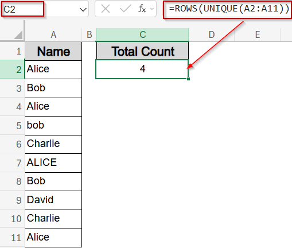Open the Insert Function fx icon
The width and height of the screenshot is (292, 248).
[142, 9]
